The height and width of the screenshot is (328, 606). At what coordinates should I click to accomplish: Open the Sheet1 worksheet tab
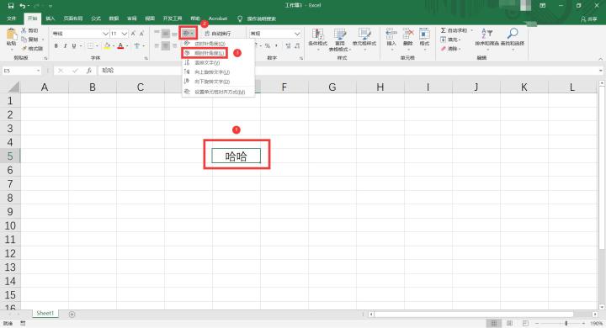coord(45,314)
